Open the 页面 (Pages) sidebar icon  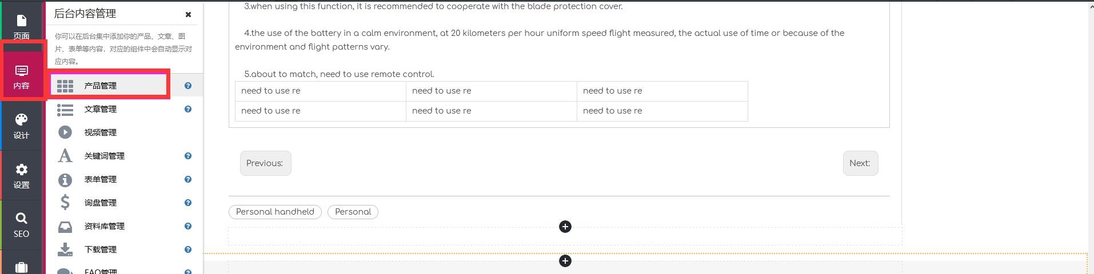pyautogui.click(x=21, y=26)
